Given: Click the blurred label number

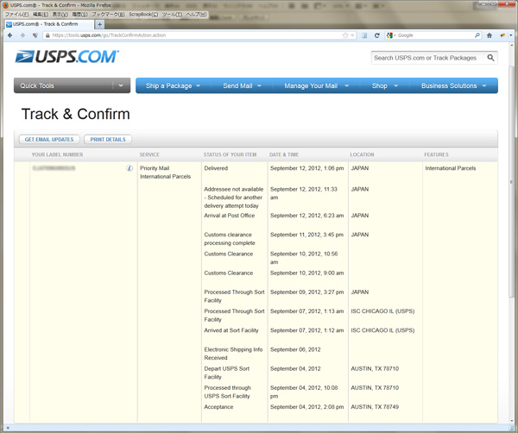Looking at the screenshot, I should point(54,168).
